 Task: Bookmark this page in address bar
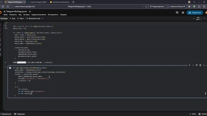tap(146, 6)
